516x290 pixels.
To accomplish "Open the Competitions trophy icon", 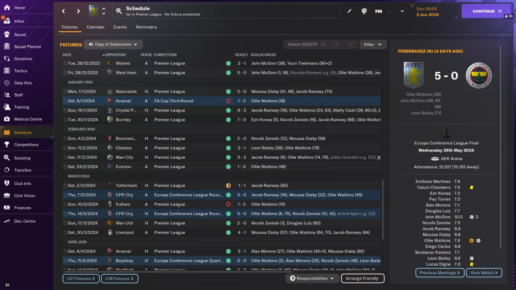I will [x=7, y=145].
